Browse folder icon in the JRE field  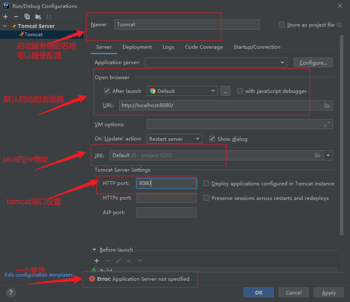point(317,155)
